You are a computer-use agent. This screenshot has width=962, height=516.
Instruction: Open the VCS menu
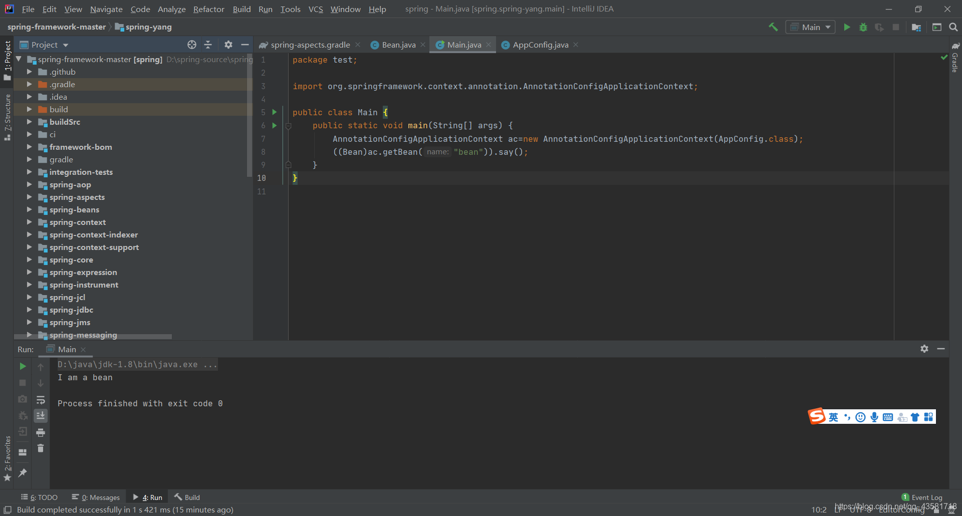click(316, 9)
